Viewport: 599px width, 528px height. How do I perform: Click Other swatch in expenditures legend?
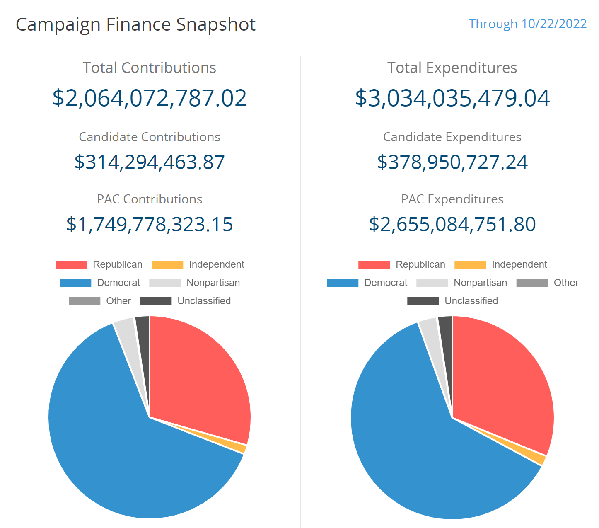pyautogui.click(x=532, y=283)
